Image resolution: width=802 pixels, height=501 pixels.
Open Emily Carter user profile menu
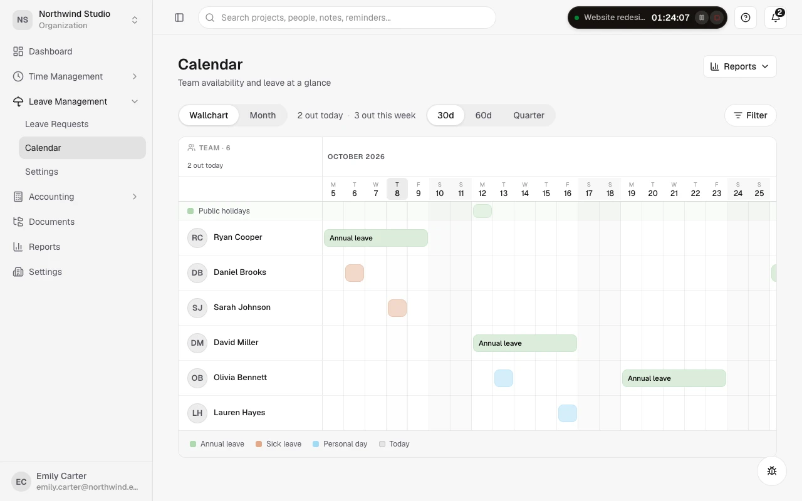pos(76,481)
